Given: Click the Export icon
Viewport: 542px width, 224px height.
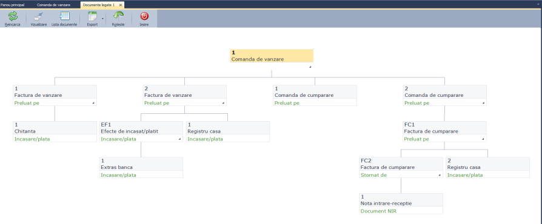Looking at the screenshot, I should pyautogui.click(x=92, y=16).
